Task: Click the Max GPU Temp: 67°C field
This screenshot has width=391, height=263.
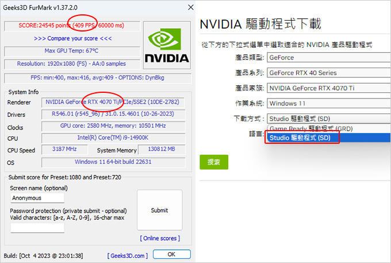Action: 71,51
